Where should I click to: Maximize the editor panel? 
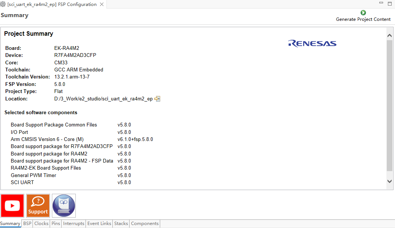[x=390, y=3]
